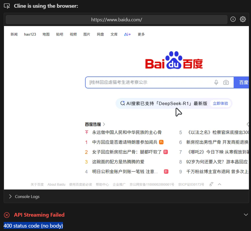Click the AI search magnifier icon in banner
251x231 pixels.
coord(123,103)
